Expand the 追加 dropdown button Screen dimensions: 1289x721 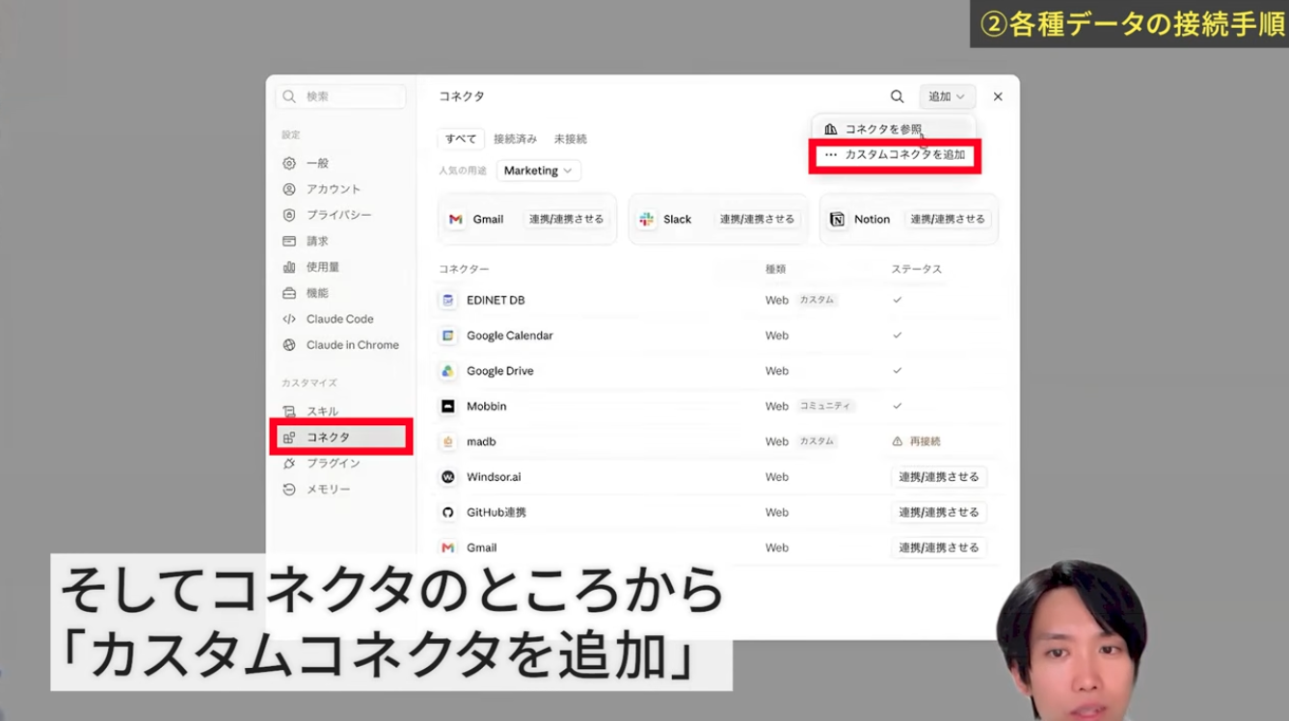coord(947,96)
